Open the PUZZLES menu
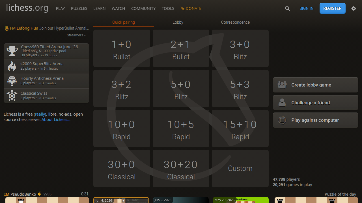 coord(79,8)
